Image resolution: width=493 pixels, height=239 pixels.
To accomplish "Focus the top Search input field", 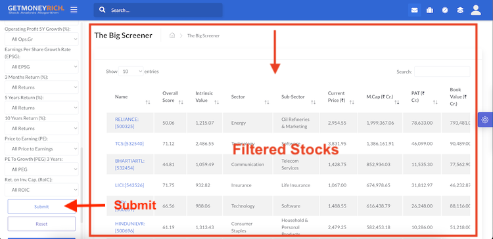I will point(158,10).
